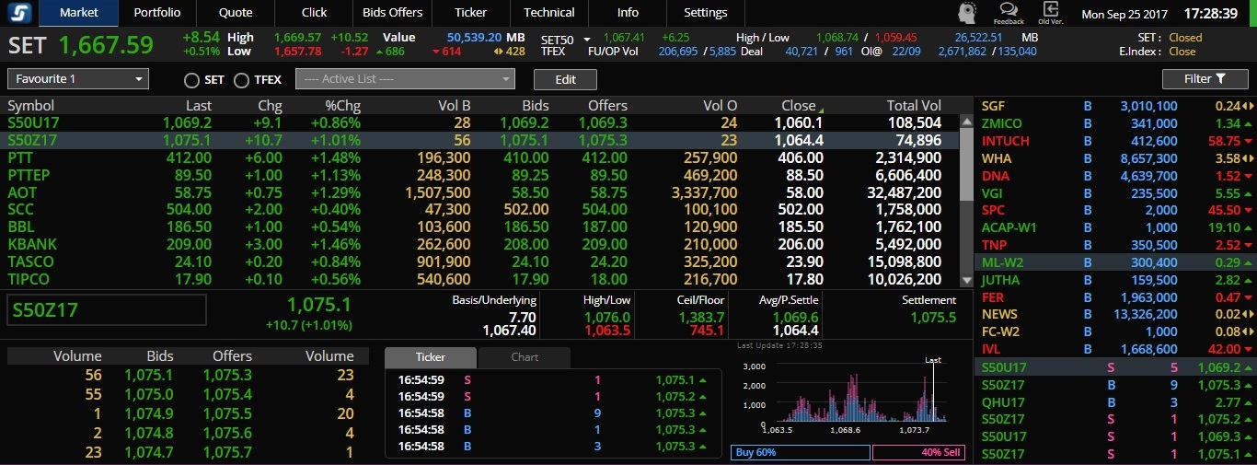Select the TFEX radio button
The width and height of the screenshot is (1257, 465).
(x=242, y=80)
